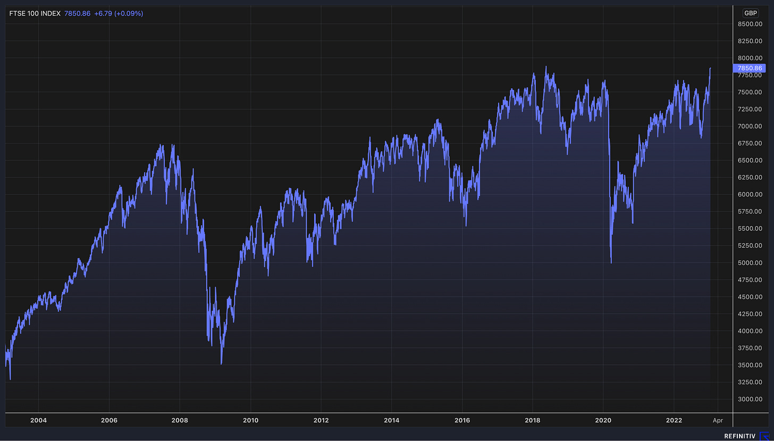The width and height of the screenshot is (774, 441).
Task: Click the 6500.00 price axis label
Action: (750, 160)
